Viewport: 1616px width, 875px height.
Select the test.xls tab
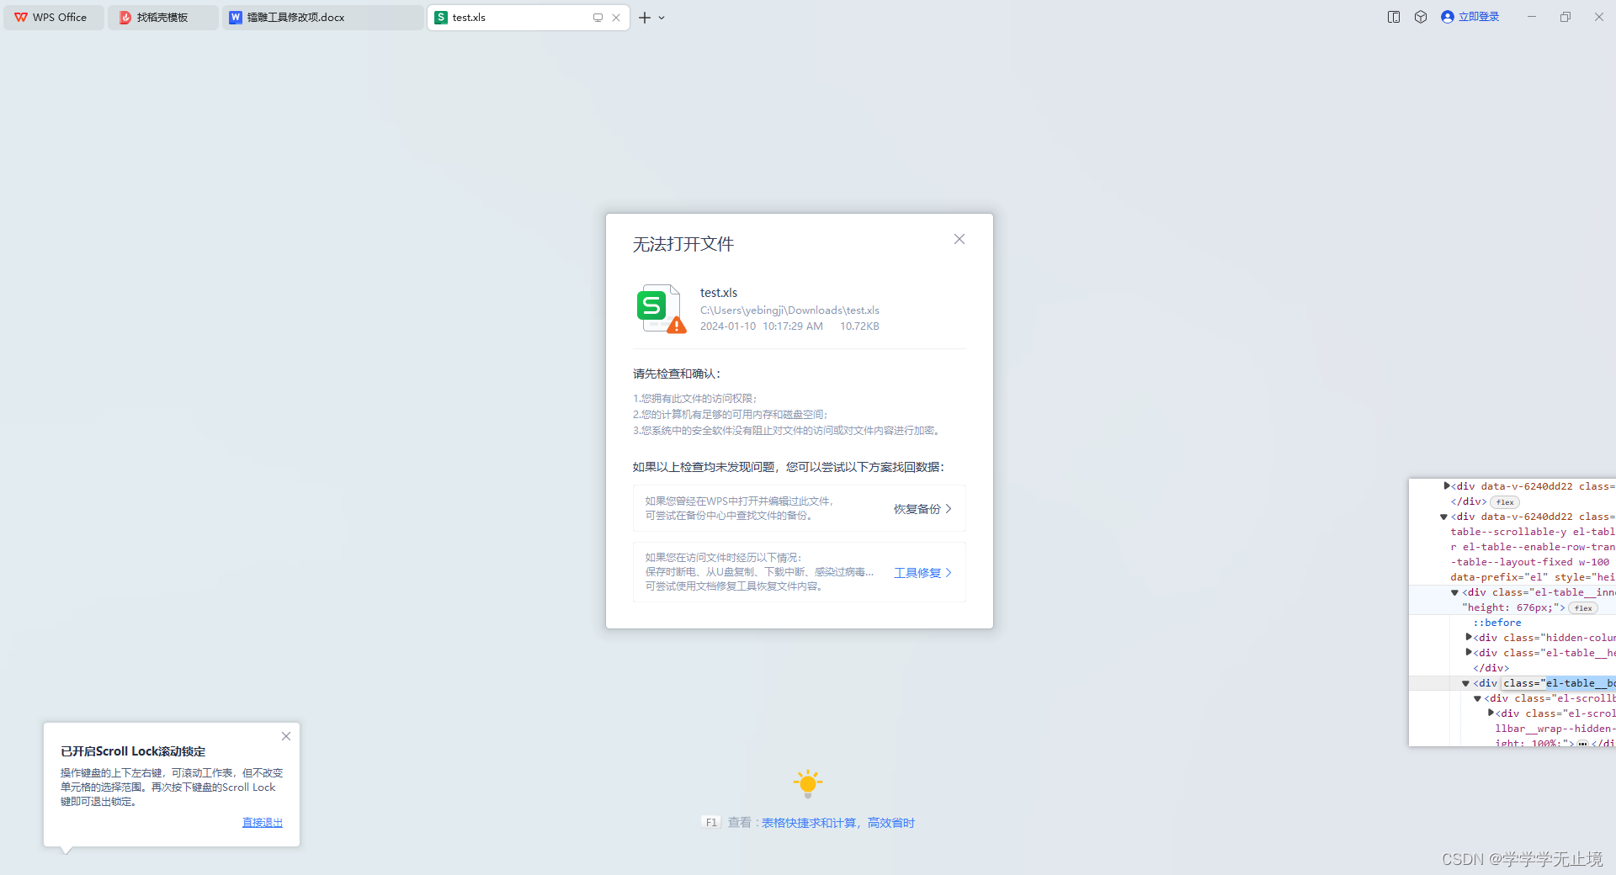click(x=529, y=18)
